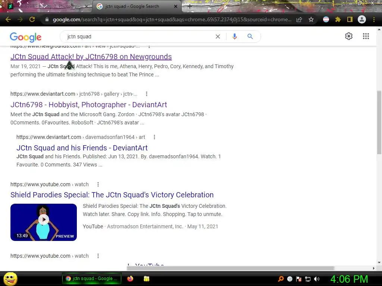This screenshot has height=286, width=382.
Task: Clear the search box with the X
Action: tap(218, 36)
